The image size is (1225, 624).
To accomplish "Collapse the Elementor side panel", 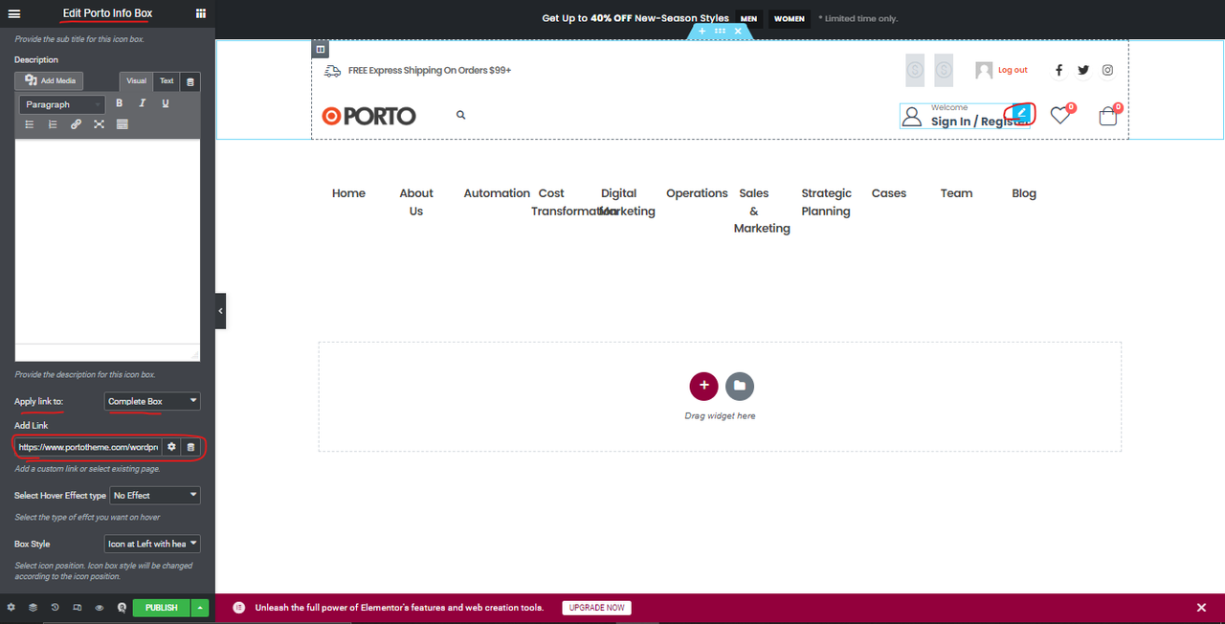I will 220,311.
